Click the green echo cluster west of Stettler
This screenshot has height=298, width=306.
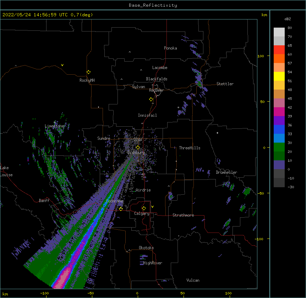coord(199,83)
